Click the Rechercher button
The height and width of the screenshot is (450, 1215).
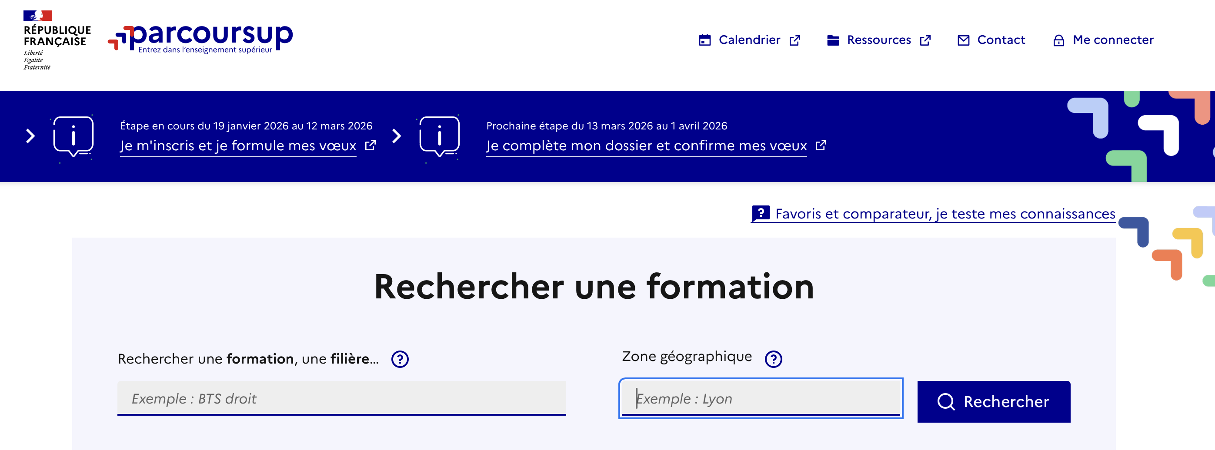click(993, 401)
